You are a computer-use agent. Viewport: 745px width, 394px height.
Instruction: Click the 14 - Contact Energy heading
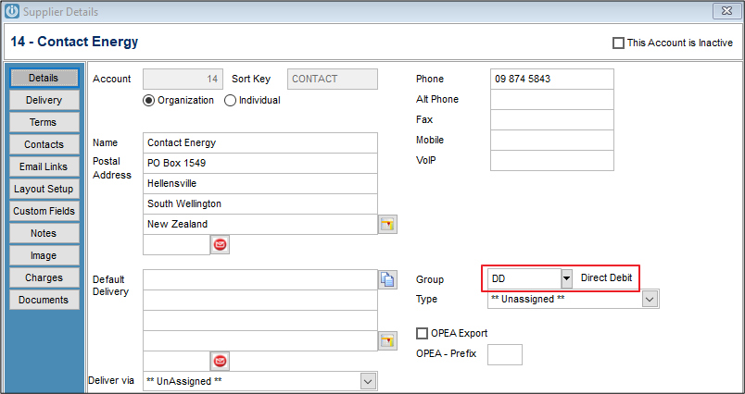tap(74, 42)
